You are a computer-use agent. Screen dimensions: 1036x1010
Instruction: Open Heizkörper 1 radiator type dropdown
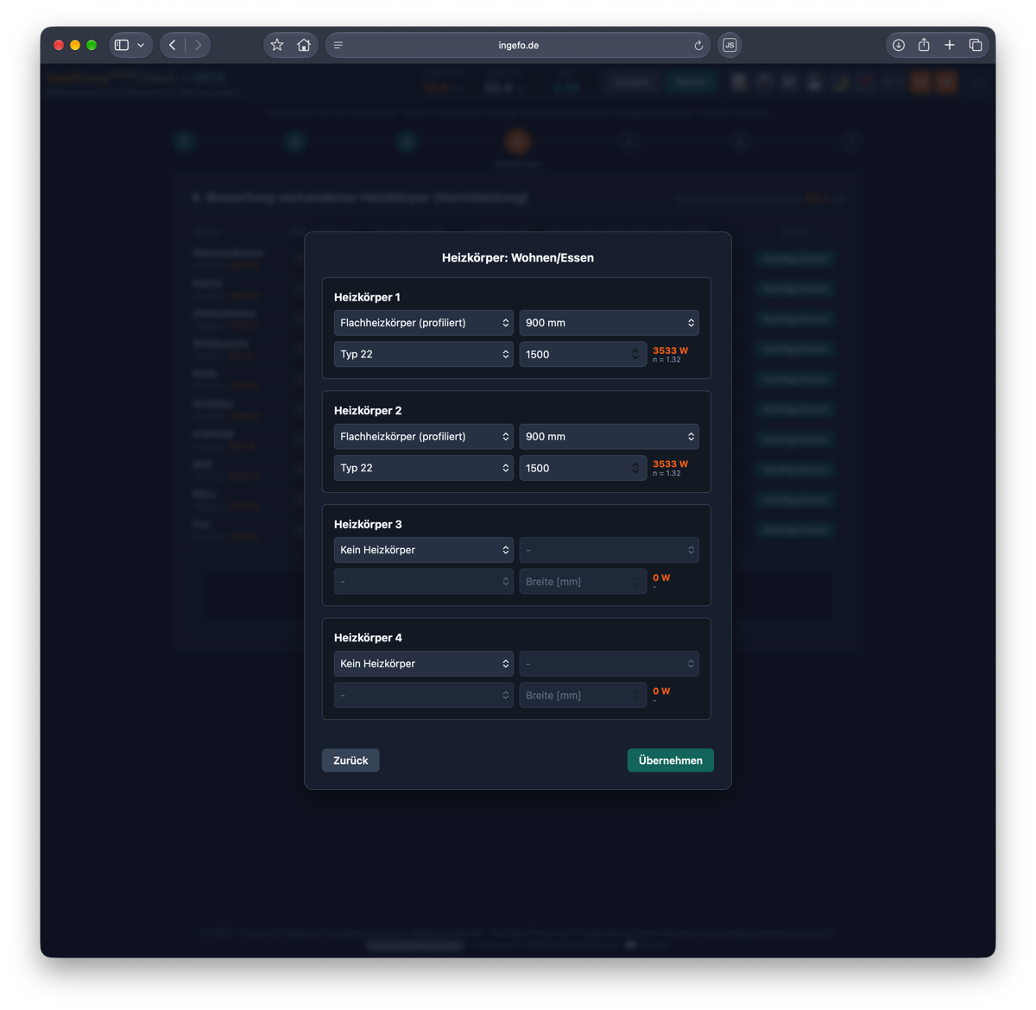424,323
